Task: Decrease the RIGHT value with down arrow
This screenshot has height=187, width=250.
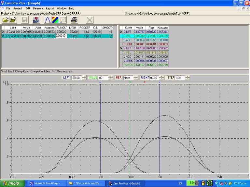Action: [162, 79]
